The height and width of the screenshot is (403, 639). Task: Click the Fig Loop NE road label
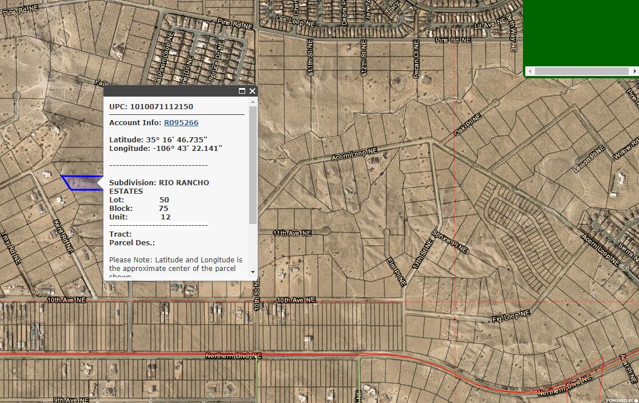click(511, 316)
